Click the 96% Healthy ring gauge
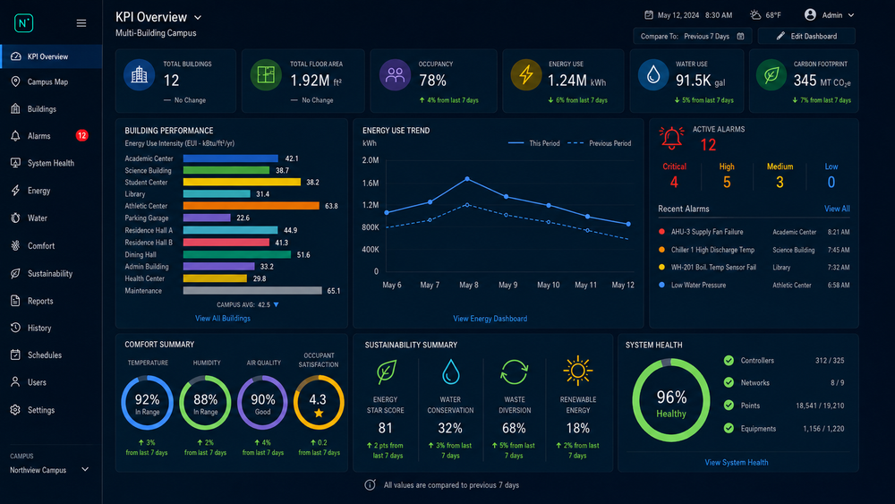Image resolution: width=895 pixels, height=504 pixels. point(671,400)
